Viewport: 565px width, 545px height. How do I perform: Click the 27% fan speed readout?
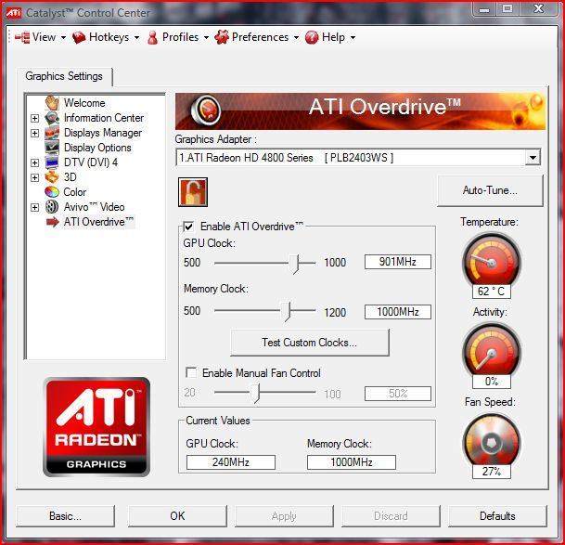pyautogui.click(x=491, y=472)
